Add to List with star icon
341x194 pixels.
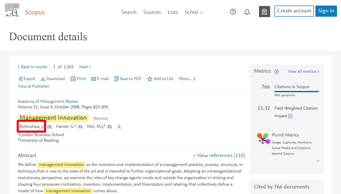point(160,79)
